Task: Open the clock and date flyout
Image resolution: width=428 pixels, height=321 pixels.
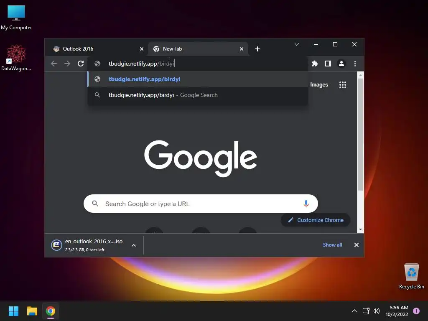Action: [397, 311]
